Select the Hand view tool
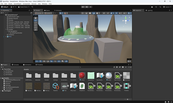The image size is (173, 103). [35, 18]
